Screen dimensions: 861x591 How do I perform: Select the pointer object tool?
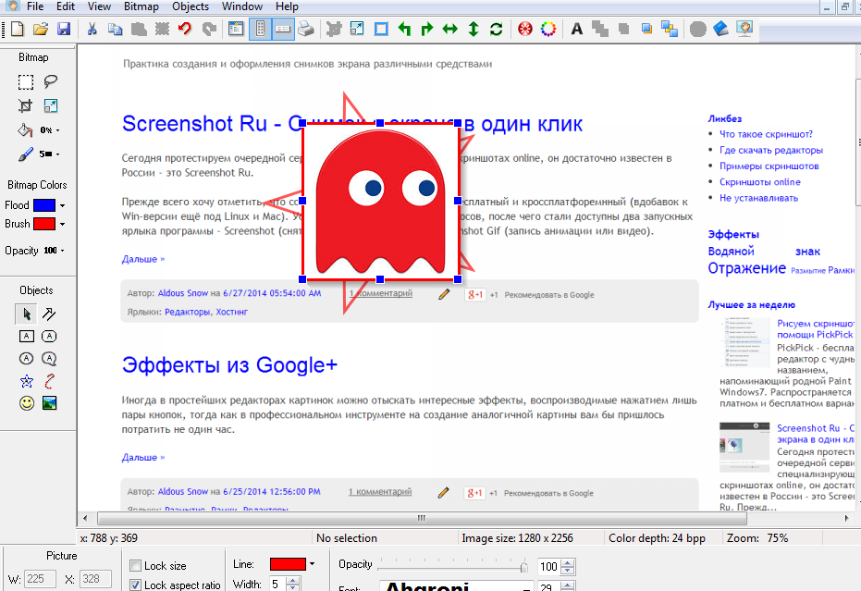tap(26, 314)
